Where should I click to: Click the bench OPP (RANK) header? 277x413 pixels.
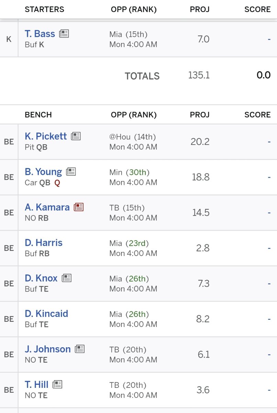(x=134, y=115)
